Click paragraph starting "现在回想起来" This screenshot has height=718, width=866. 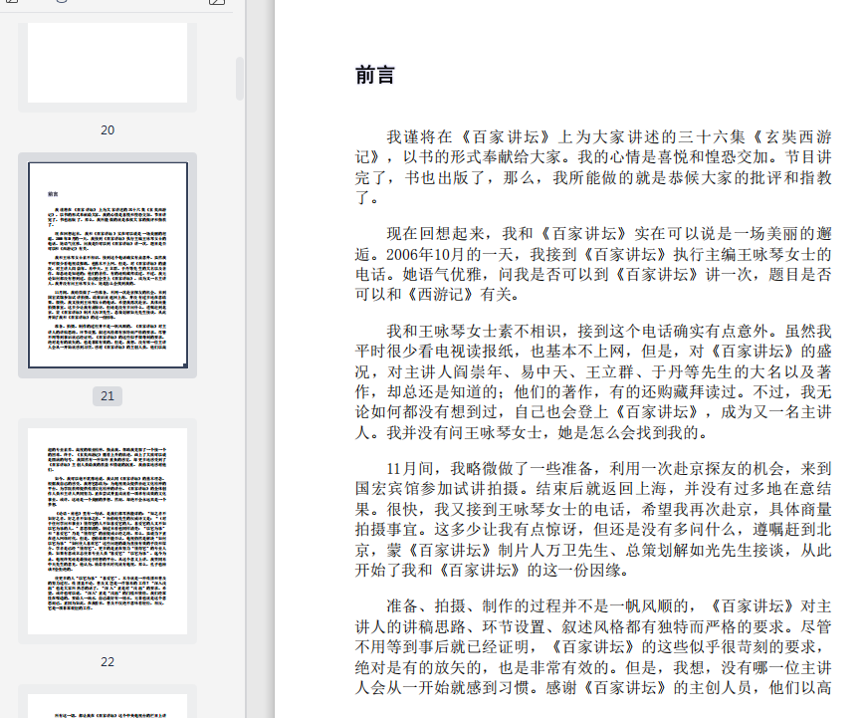[593, 264]
